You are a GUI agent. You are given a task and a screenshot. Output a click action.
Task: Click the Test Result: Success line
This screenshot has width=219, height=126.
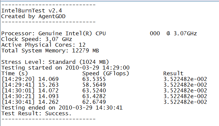36,114
